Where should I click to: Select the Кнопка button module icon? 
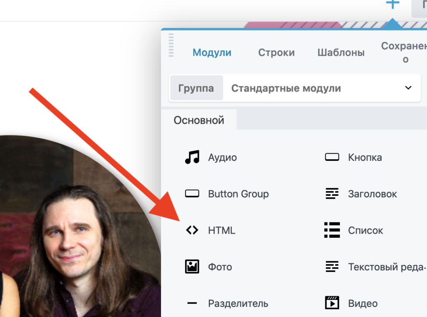(332, 157)
